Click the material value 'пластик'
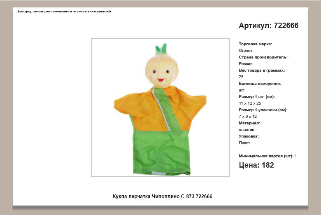 click(246, 129)
